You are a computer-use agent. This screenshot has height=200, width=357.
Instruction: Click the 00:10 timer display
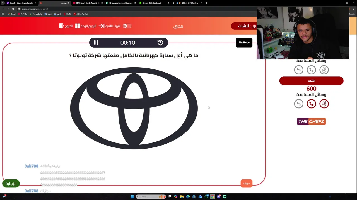click(x=128, y=42)
